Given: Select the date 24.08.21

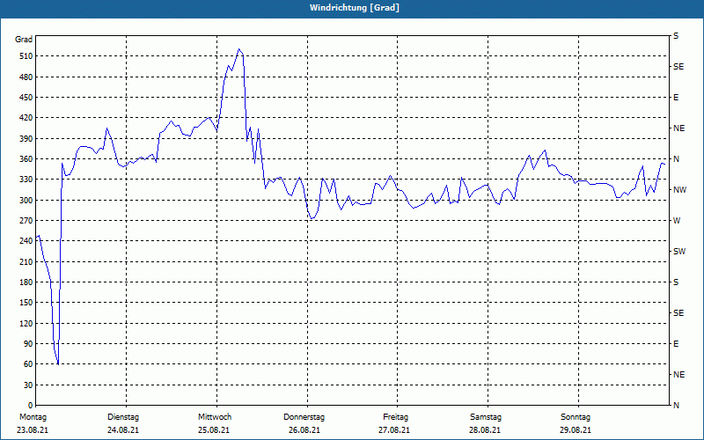Looking at the screenshot, I should (x=123, y=430).
